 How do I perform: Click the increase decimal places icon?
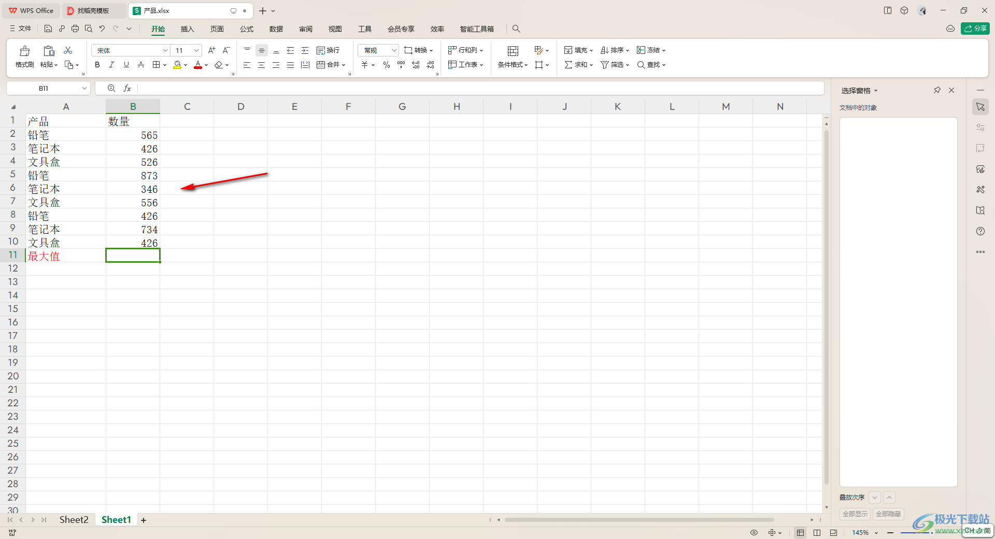pyautogui.click(x=416, y=65)
